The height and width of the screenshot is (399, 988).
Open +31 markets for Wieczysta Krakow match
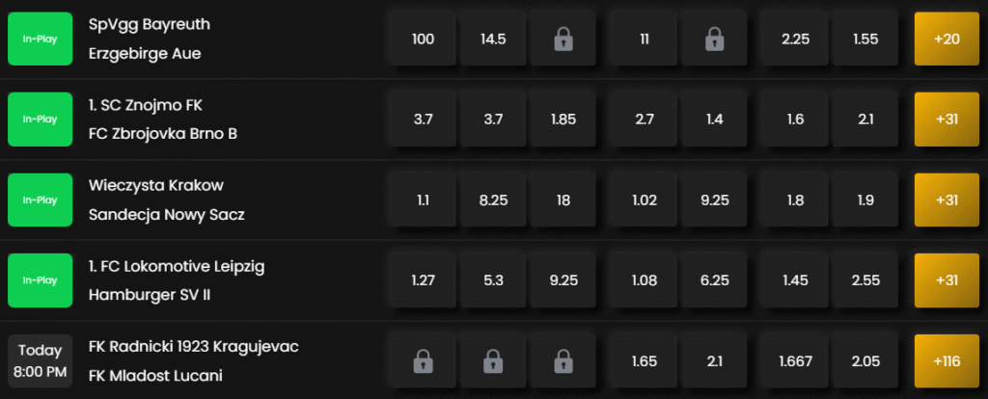coord(947,200)
